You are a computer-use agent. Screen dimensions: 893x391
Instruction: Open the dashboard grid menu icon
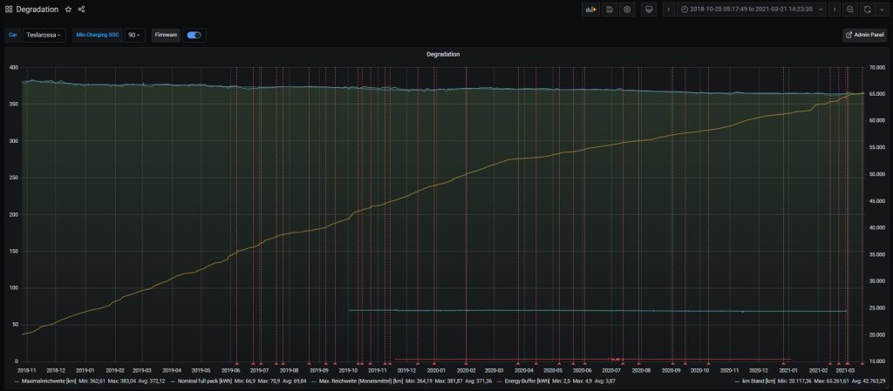click(9, 10)
